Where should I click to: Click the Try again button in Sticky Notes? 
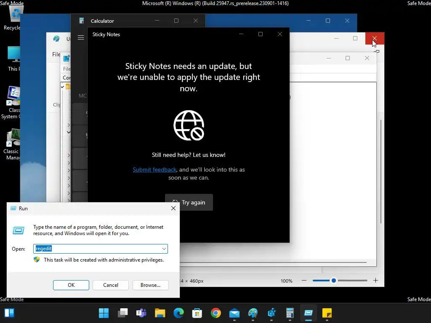[x=189, y=202]
